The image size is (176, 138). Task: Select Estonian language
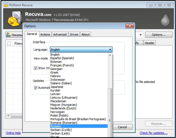[79, 62]
